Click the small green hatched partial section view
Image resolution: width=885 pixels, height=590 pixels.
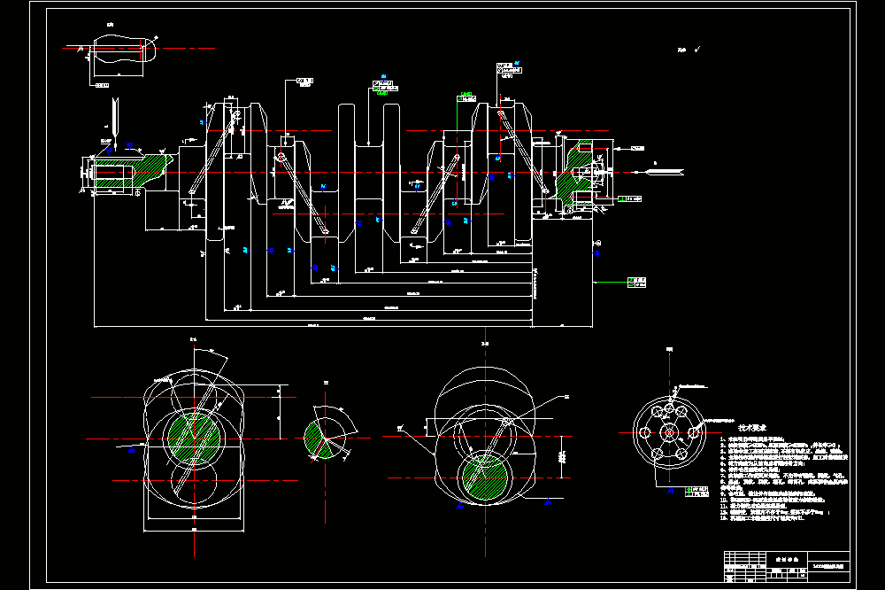[316, 439]
